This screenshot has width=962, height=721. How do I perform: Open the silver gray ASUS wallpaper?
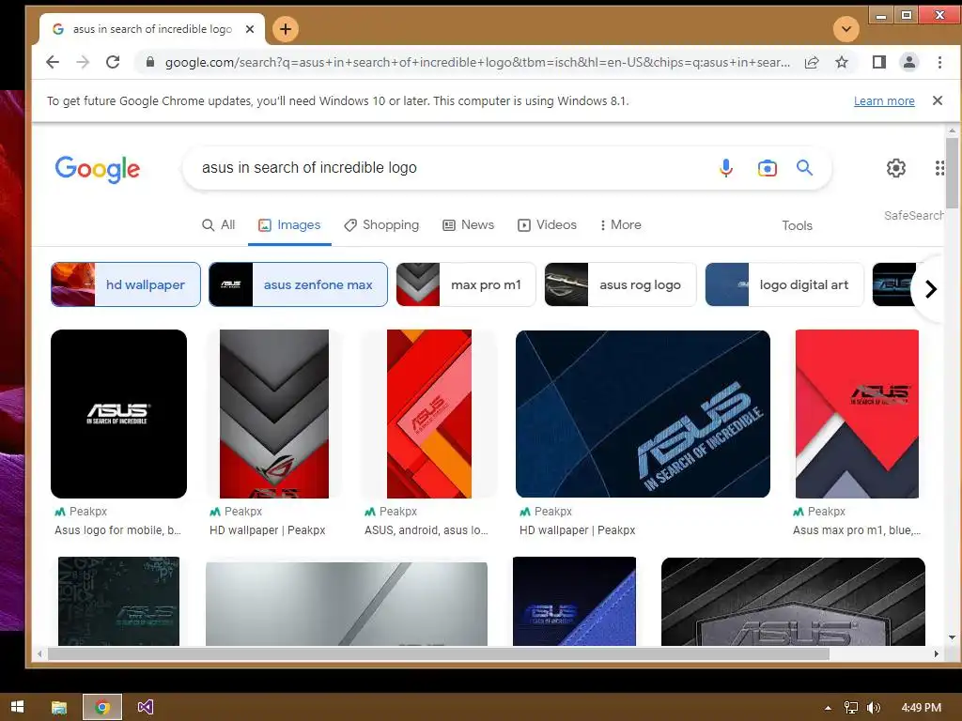click(x=347, y=604)
